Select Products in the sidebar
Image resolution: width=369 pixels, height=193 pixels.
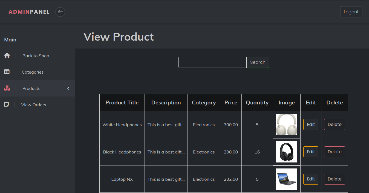click(31, 89)
